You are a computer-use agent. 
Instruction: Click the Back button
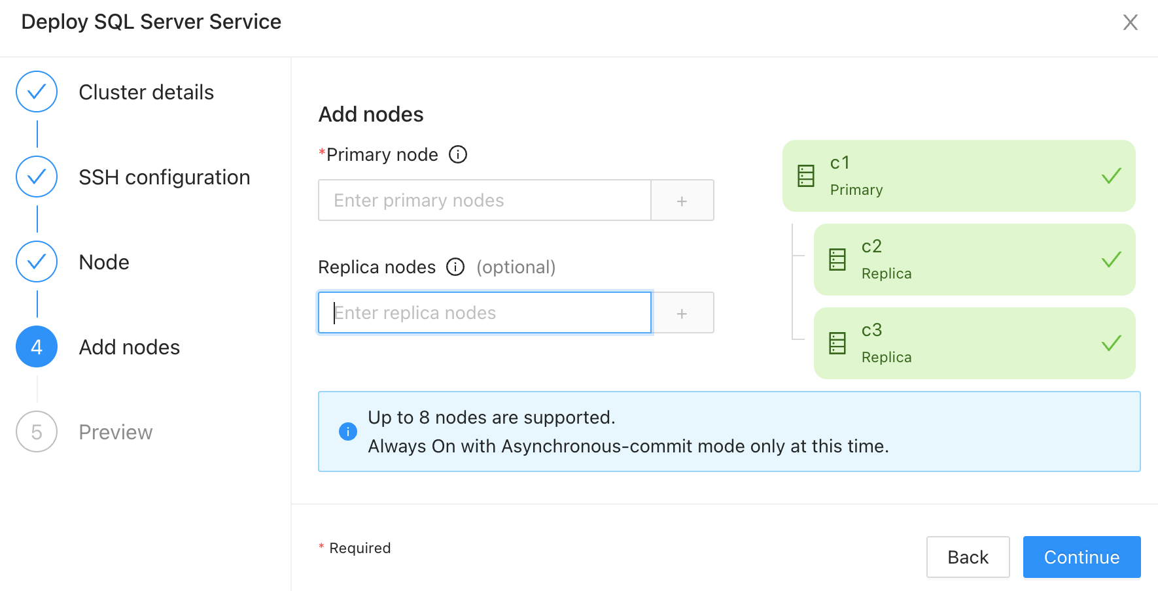point(968,557)
